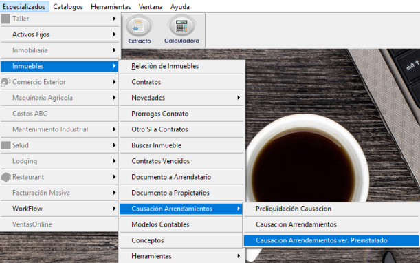Expand WorkFlow submenu arrow
Screen dimensions: 420x263
pyautogui.click(x=114, y=209)
